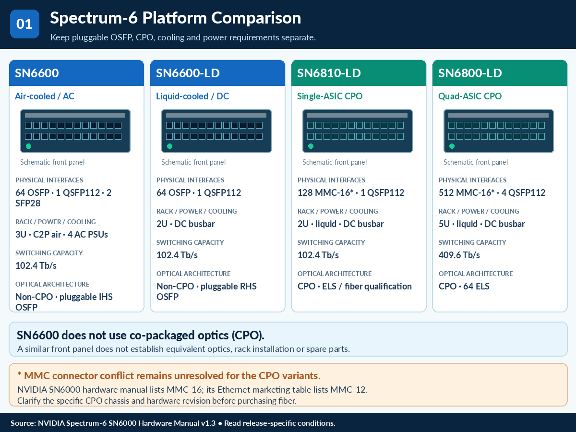Click 'Non-CPO · pluggable RHS OSFP' value
The width and height of the screenshot is (576, 432).
pos(206,291)
